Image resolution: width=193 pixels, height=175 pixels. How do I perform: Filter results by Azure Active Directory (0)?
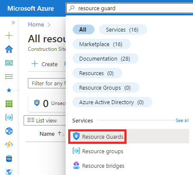(112, 102)
